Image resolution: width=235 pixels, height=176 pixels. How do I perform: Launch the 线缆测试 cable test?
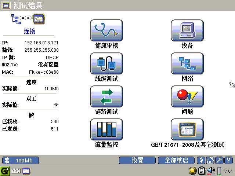pyautogui.click(x=106, y=63)
